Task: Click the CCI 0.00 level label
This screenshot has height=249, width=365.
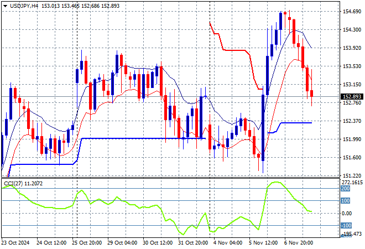Action: pyautogui.click(x=347, y=214)
